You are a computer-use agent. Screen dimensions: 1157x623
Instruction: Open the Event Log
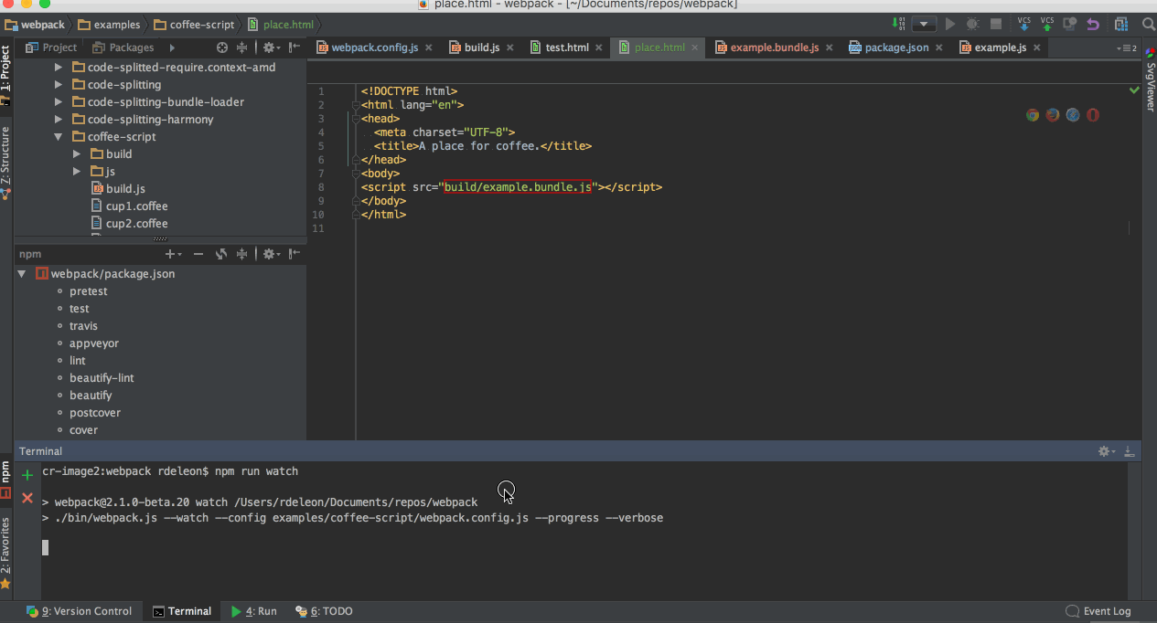pos(1106,610)
